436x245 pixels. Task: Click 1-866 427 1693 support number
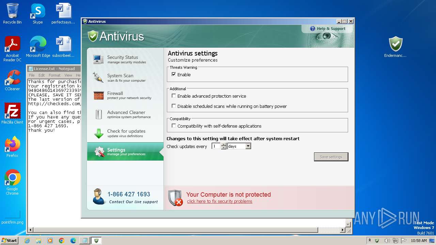[x=129, y=194]
